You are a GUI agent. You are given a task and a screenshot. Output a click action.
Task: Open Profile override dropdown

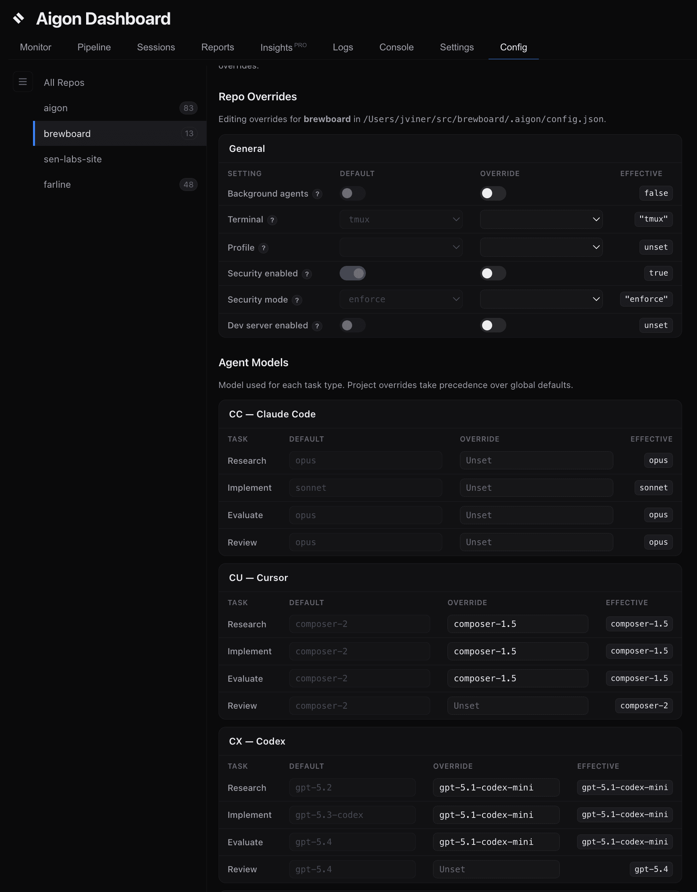[x=541, y=247]
